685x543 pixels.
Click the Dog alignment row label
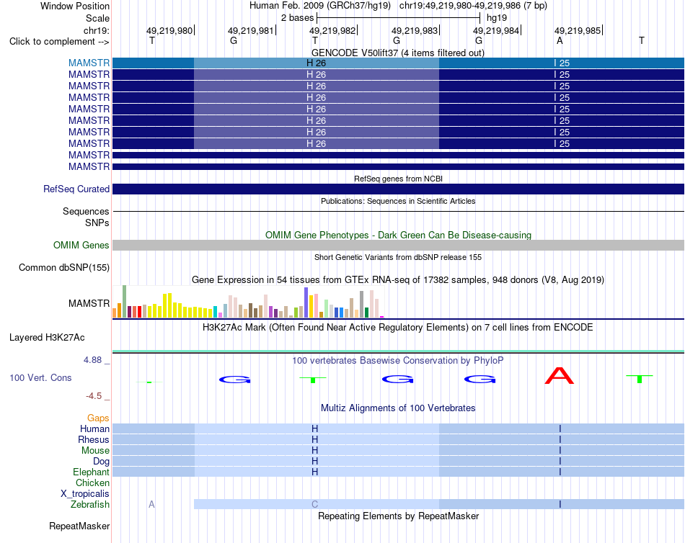(101, 462)
